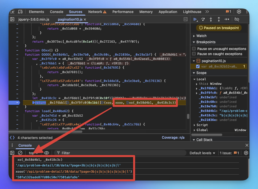Image resolution: width=258 pixels, height=189 pixels.
Task: Open the Memory tab
Action: pyautogui.click(x=146, y=12)
